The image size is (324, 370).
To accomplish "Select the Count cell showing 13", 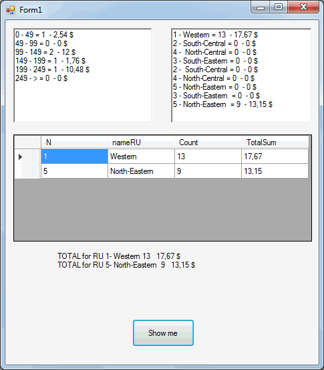I will [208, 156].
